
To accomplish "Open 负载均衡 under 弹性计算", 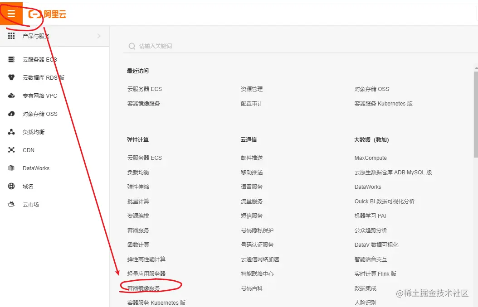I will tap(138, 172).
